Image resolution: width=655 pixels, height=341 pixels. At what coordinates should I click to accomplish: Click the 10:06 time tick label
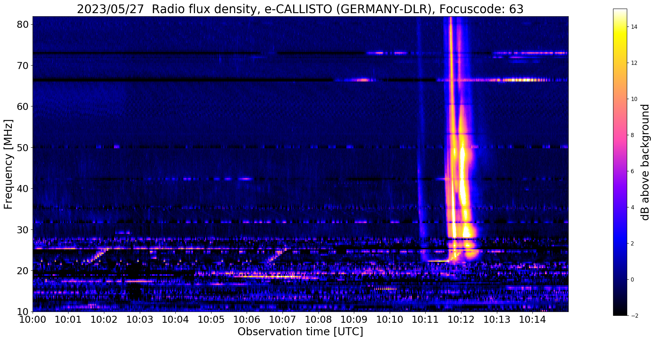click(247, 320)
